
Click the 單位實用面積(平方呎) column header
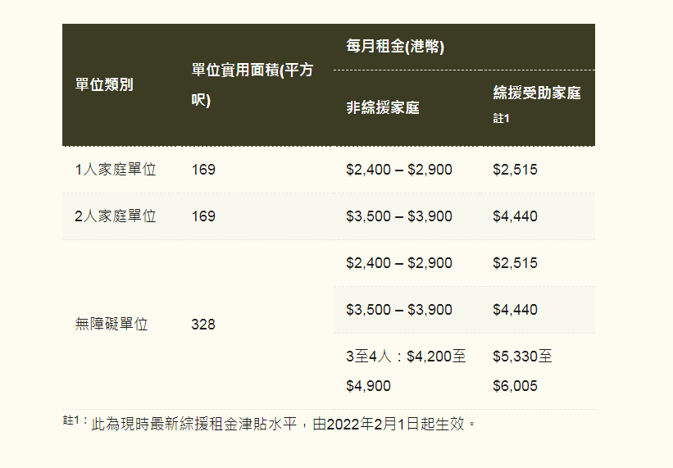pos(252,85)
